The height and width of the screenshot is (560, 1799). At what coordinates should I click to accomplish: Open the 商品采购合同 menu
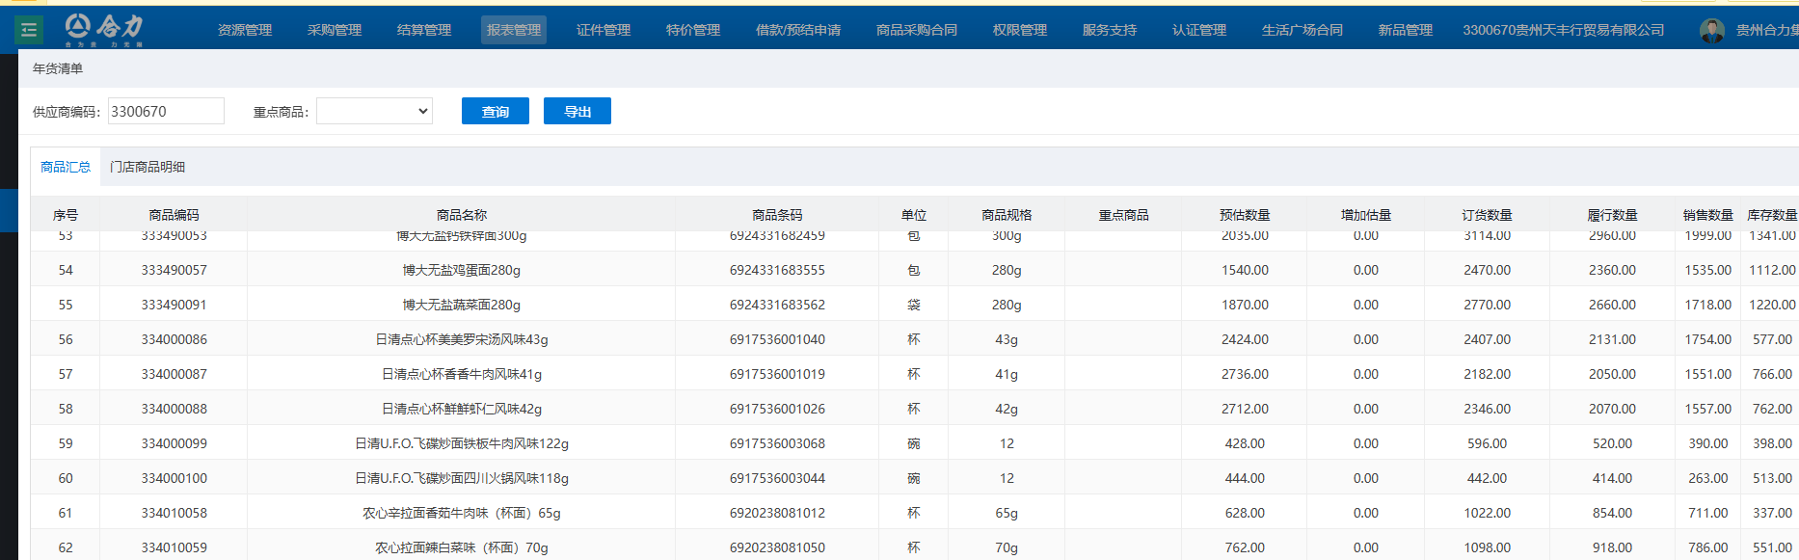[x=916, y=30]
